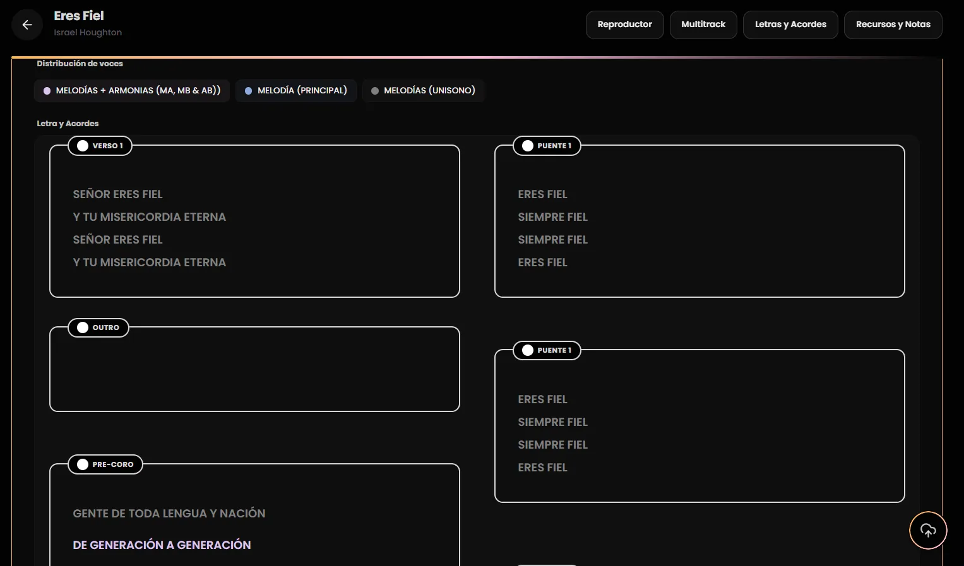Click the blue dot for Melodía (Principal)
Viewport: 964px width, 566px height.
(x=249, y=91)
